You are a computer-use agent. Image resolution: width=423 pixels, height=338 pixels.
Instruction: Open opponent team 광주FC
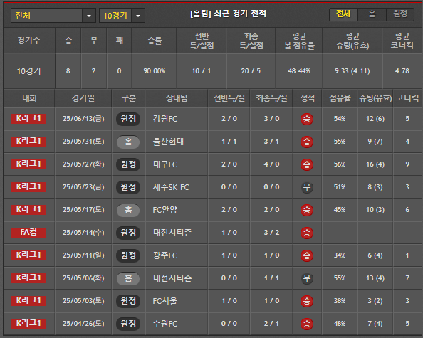point(165,255)
